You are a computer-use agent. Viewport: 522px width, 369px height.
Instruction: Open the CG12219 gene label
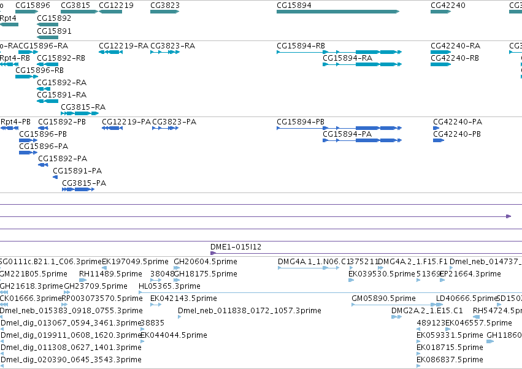tap(116, 6)
